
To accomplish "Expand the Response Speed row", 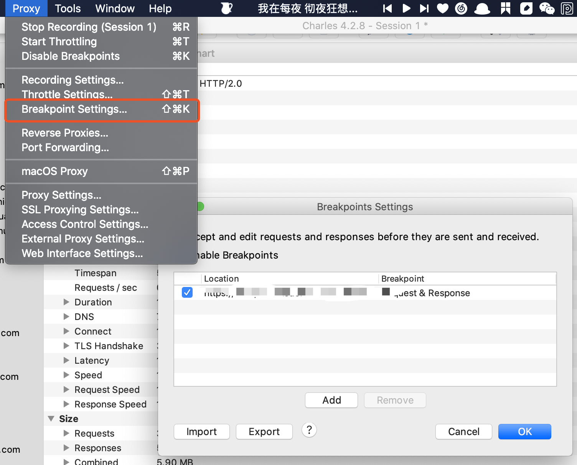I will coord(66,404).
